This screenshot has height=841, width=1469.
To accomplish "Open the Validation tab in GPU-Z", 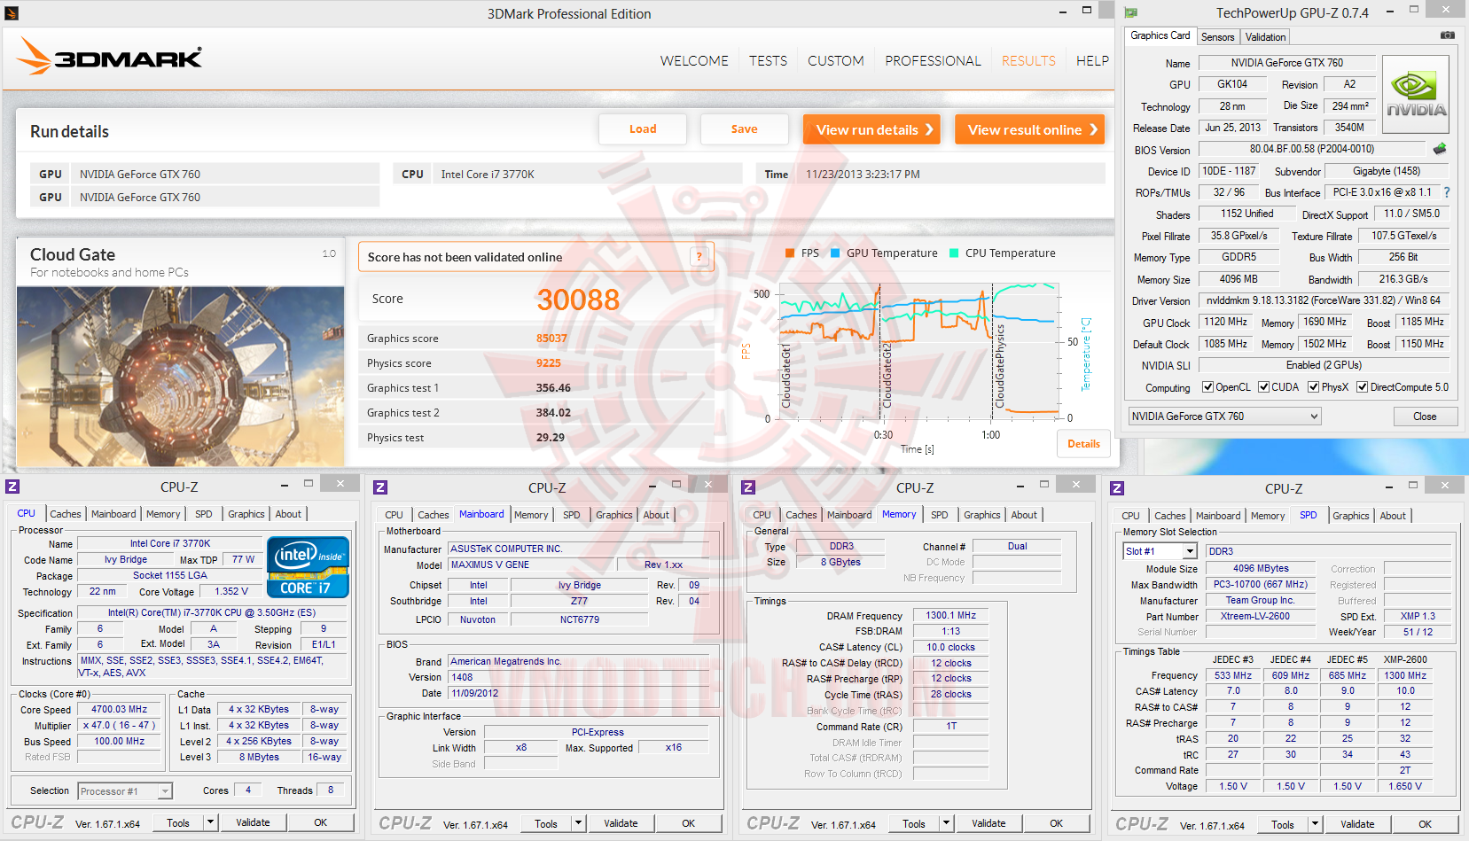I will (1265, 37).
